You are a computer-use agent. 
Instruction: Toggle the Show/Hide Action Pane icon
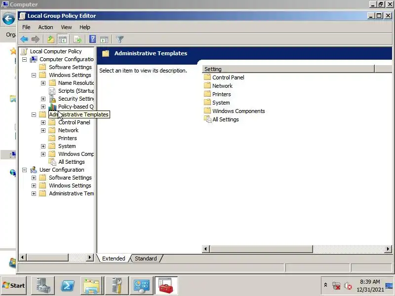point(104,39)
